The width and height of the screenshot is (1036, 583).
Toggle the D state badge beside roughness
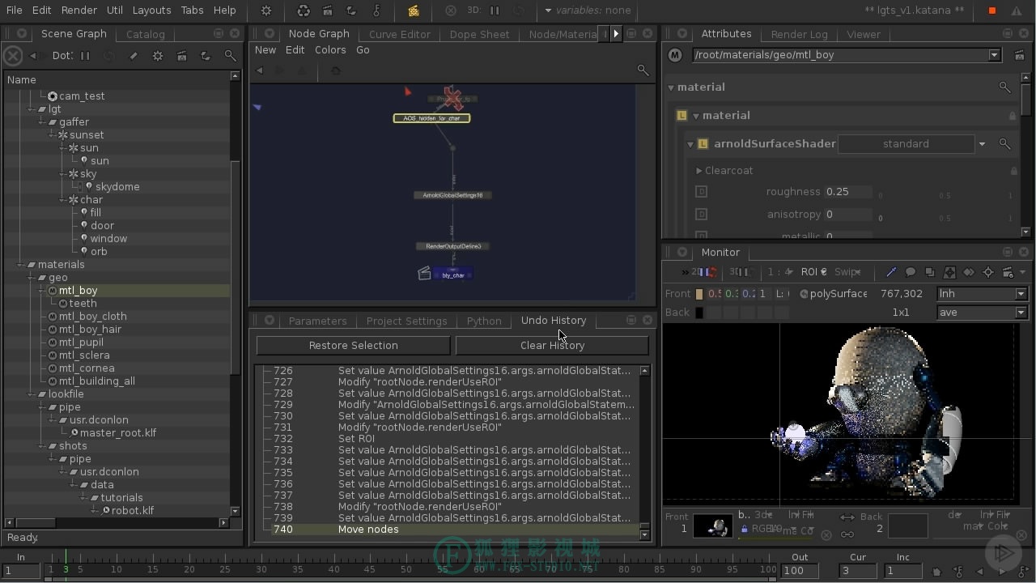coord(701,192)
